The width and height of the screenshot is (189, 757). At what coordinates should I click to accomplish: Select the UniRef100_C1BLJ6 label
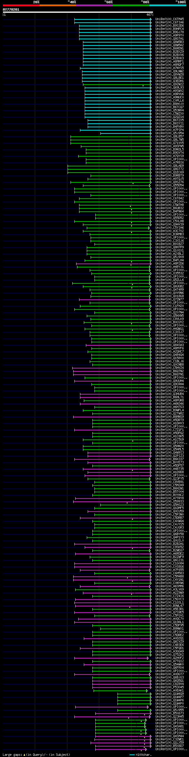pos(170,361)
